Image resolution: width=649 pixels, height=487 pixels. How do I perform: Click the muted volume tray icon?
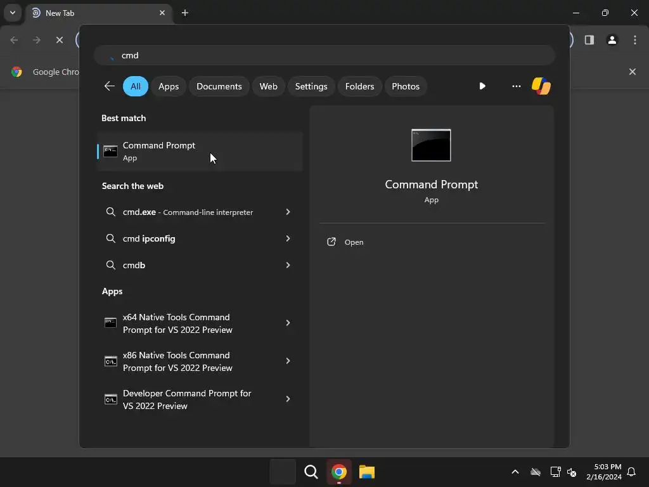(x=572, y=472)
